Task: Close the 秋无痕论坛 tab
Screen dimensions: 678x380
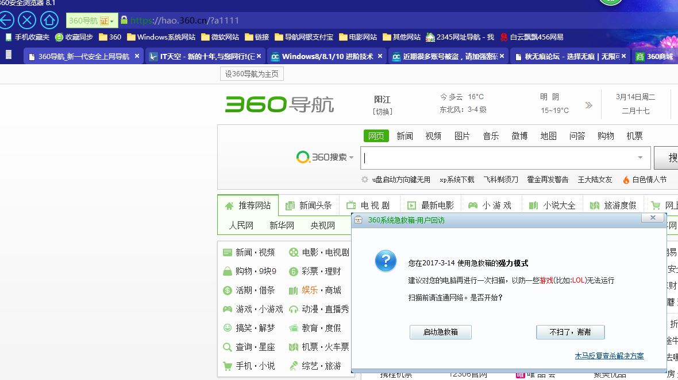Action: tap(623, 56)
